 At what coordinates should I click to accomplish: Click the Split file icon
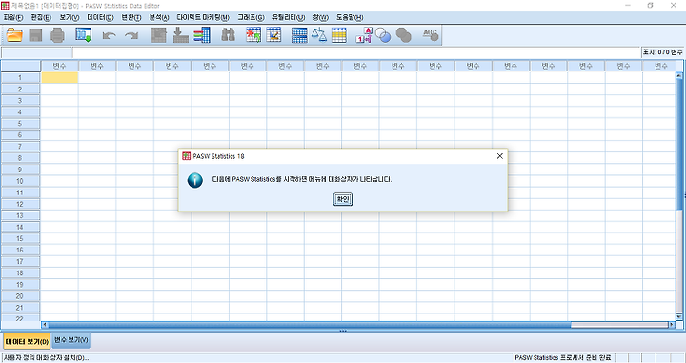299,35
